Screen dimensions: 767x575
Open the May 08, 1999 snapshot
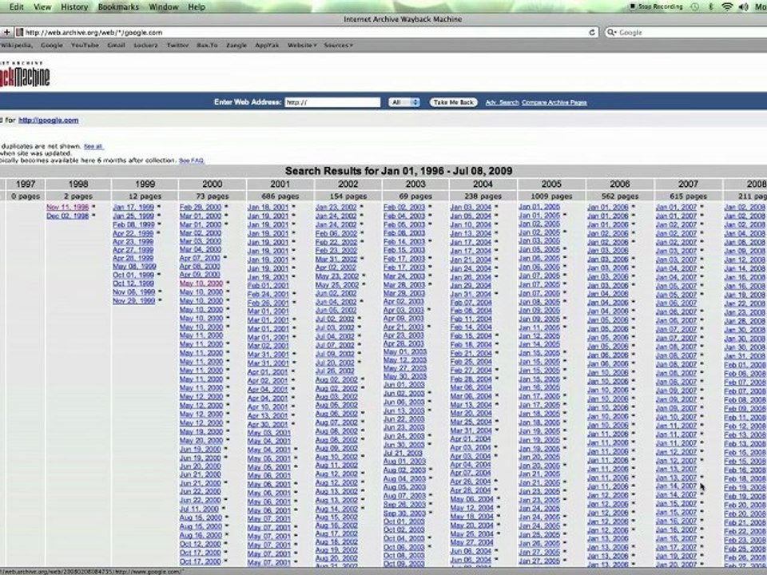pos(134,267)
